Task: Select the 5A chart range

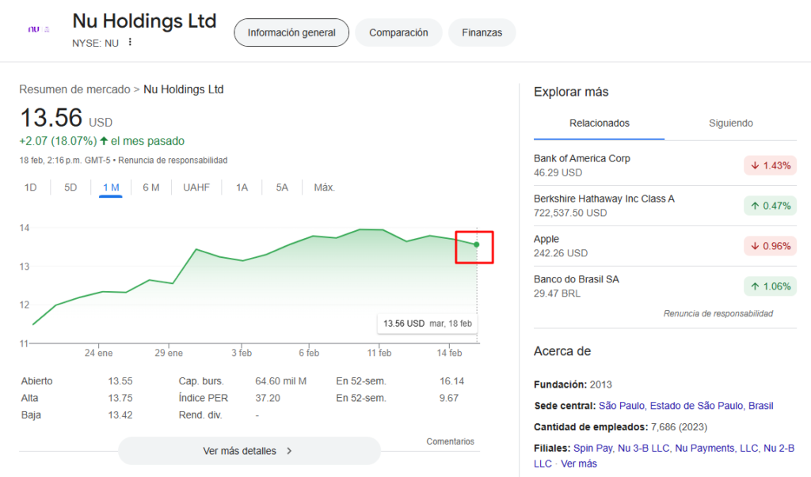Action: [282, 187]
